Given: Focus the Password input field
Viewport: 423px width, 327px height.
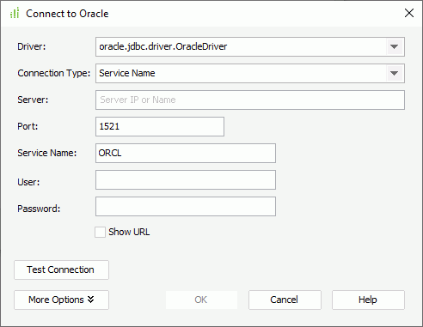Looking at the screenshot, I should point(186,206).
